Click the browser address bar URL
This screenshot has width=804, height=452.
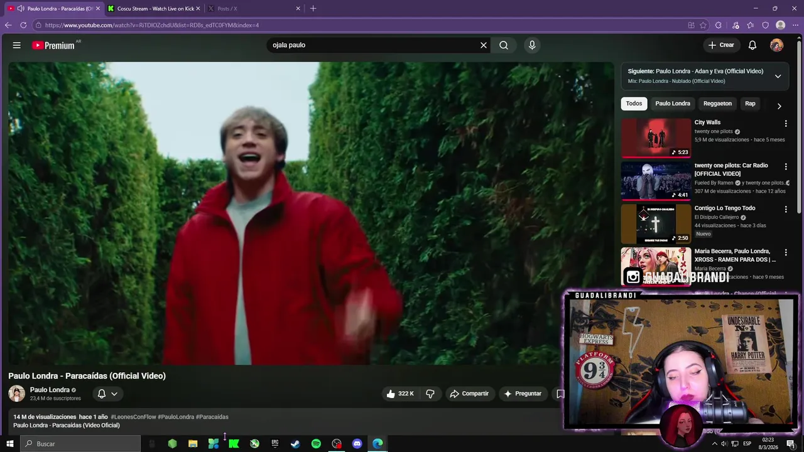point(152,25)
